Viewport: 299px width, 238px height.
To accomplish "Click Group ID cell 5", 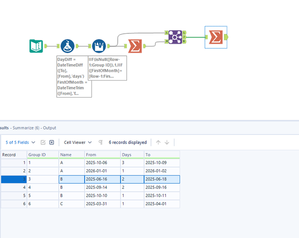I will point(43,196).
